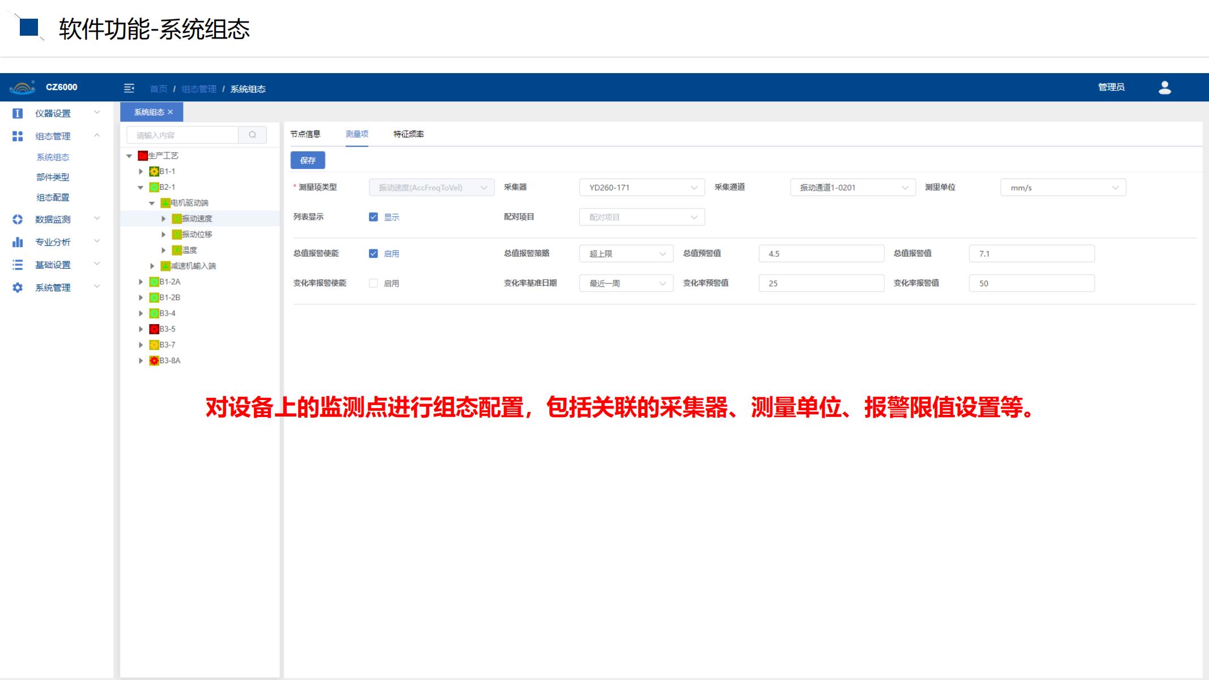Switch to the 特征频率 tab
Viewport: 1209px width, 680px height.
tap(409, 134)
